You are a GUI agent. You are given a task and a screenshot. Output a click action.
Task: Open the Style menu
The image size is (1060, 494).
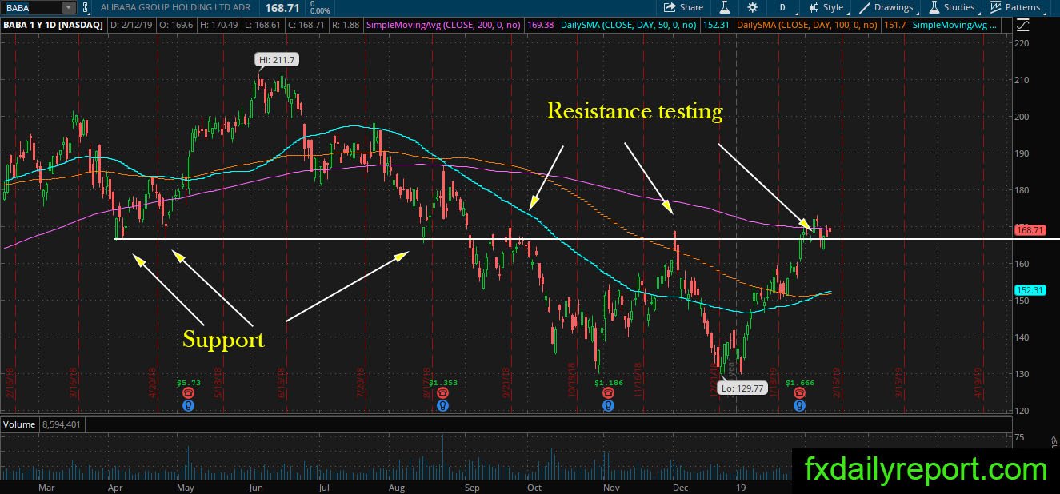click(826, 7)
